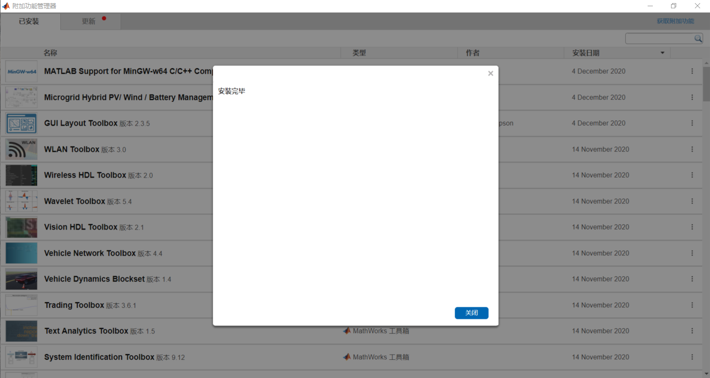Click the scrollbar up arrow of add-on list
This screenshot has height=378, width=710.
point(706,63)
